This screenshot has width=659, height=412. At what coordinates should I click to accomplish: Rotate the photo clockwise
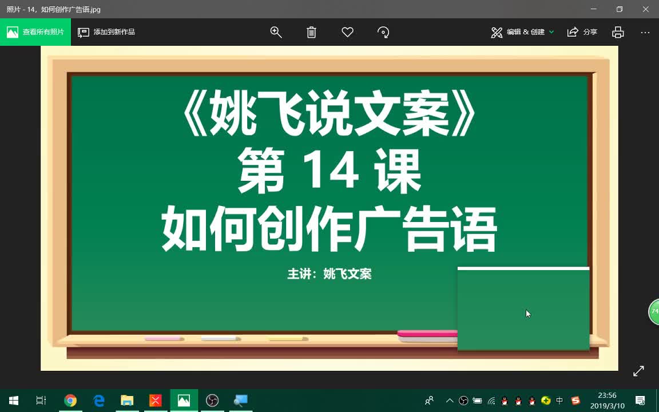tap(383, 32)
